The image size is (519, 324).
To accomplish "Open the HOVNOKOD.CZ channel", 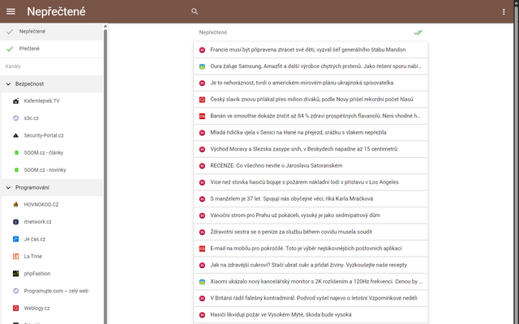I will [x=52, y=205].
